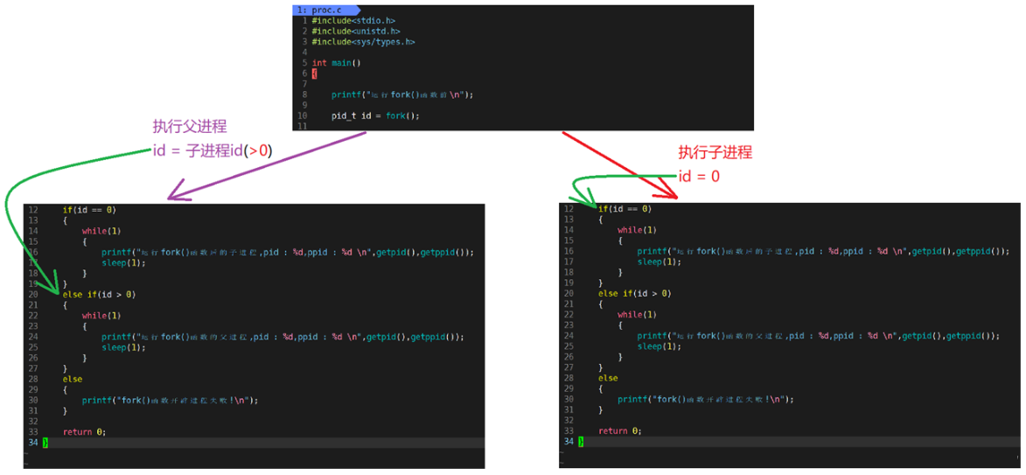Viewport: 1026px width, 475px height.
Task: Click getpid() on line 24, right pane
Action: tap(921, 336)
